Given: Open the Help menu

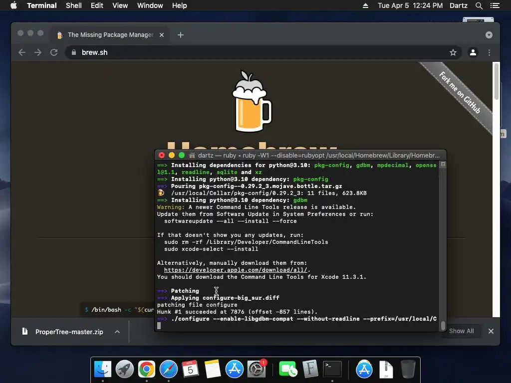Looking at the screenshot, I should [x=180, y=5].
